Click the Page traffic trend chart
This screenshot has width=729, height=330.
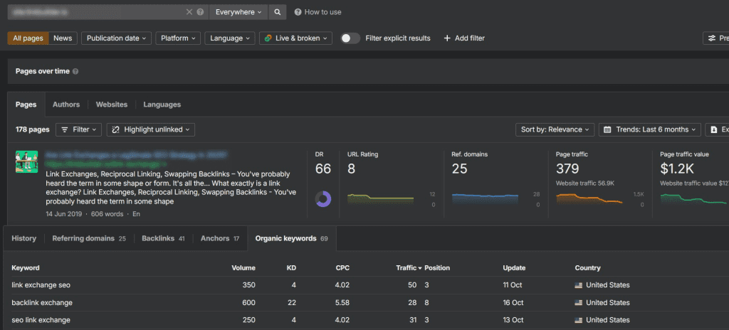click(589, 198)
